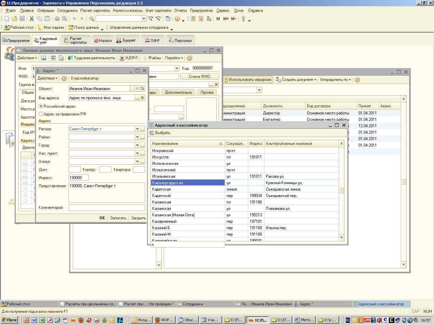The height and width of the screenshot is (325, 434).
Task: Click help question icon in personal data window
Action: (x=190, y=58)
